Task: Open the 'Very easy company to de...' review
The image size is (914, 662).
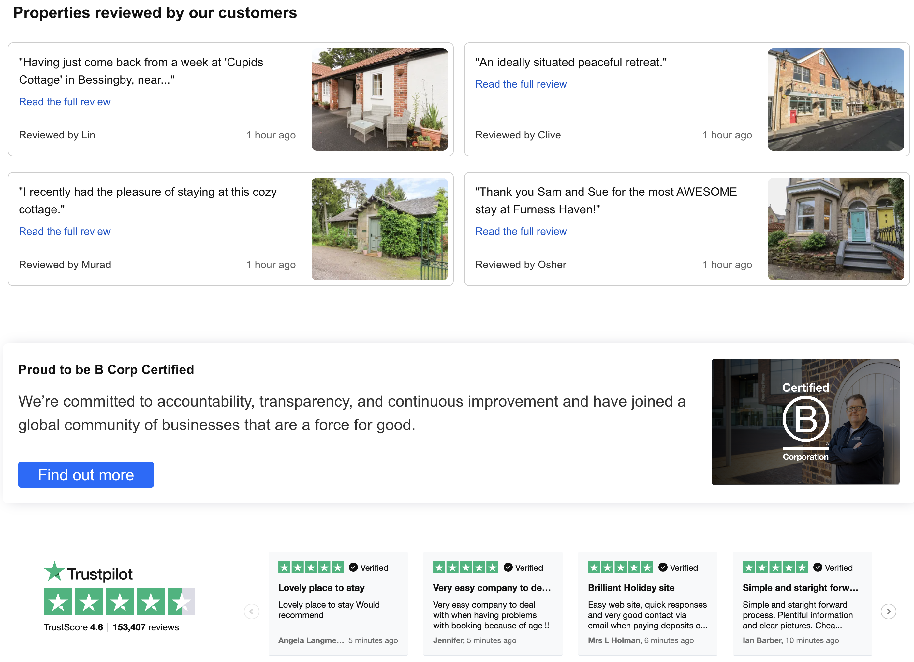Action: coord(492,587)
